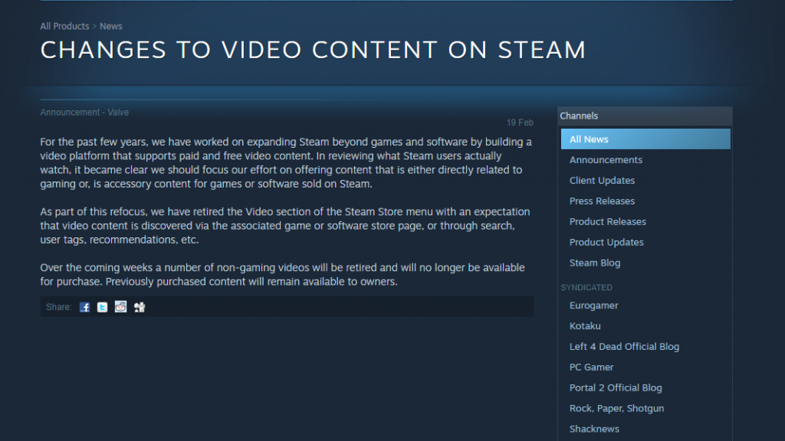Select the Product Updates channel

(x=606, y=243)
